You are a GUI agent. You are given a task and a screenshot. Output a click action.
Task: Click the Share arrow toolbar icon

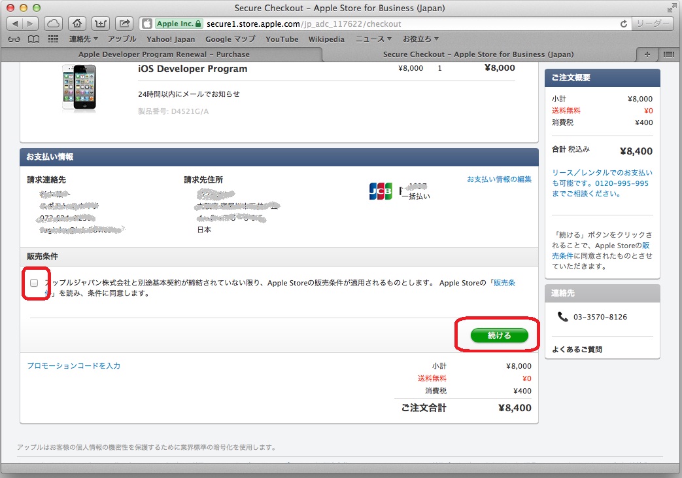[x=123, y=24]
